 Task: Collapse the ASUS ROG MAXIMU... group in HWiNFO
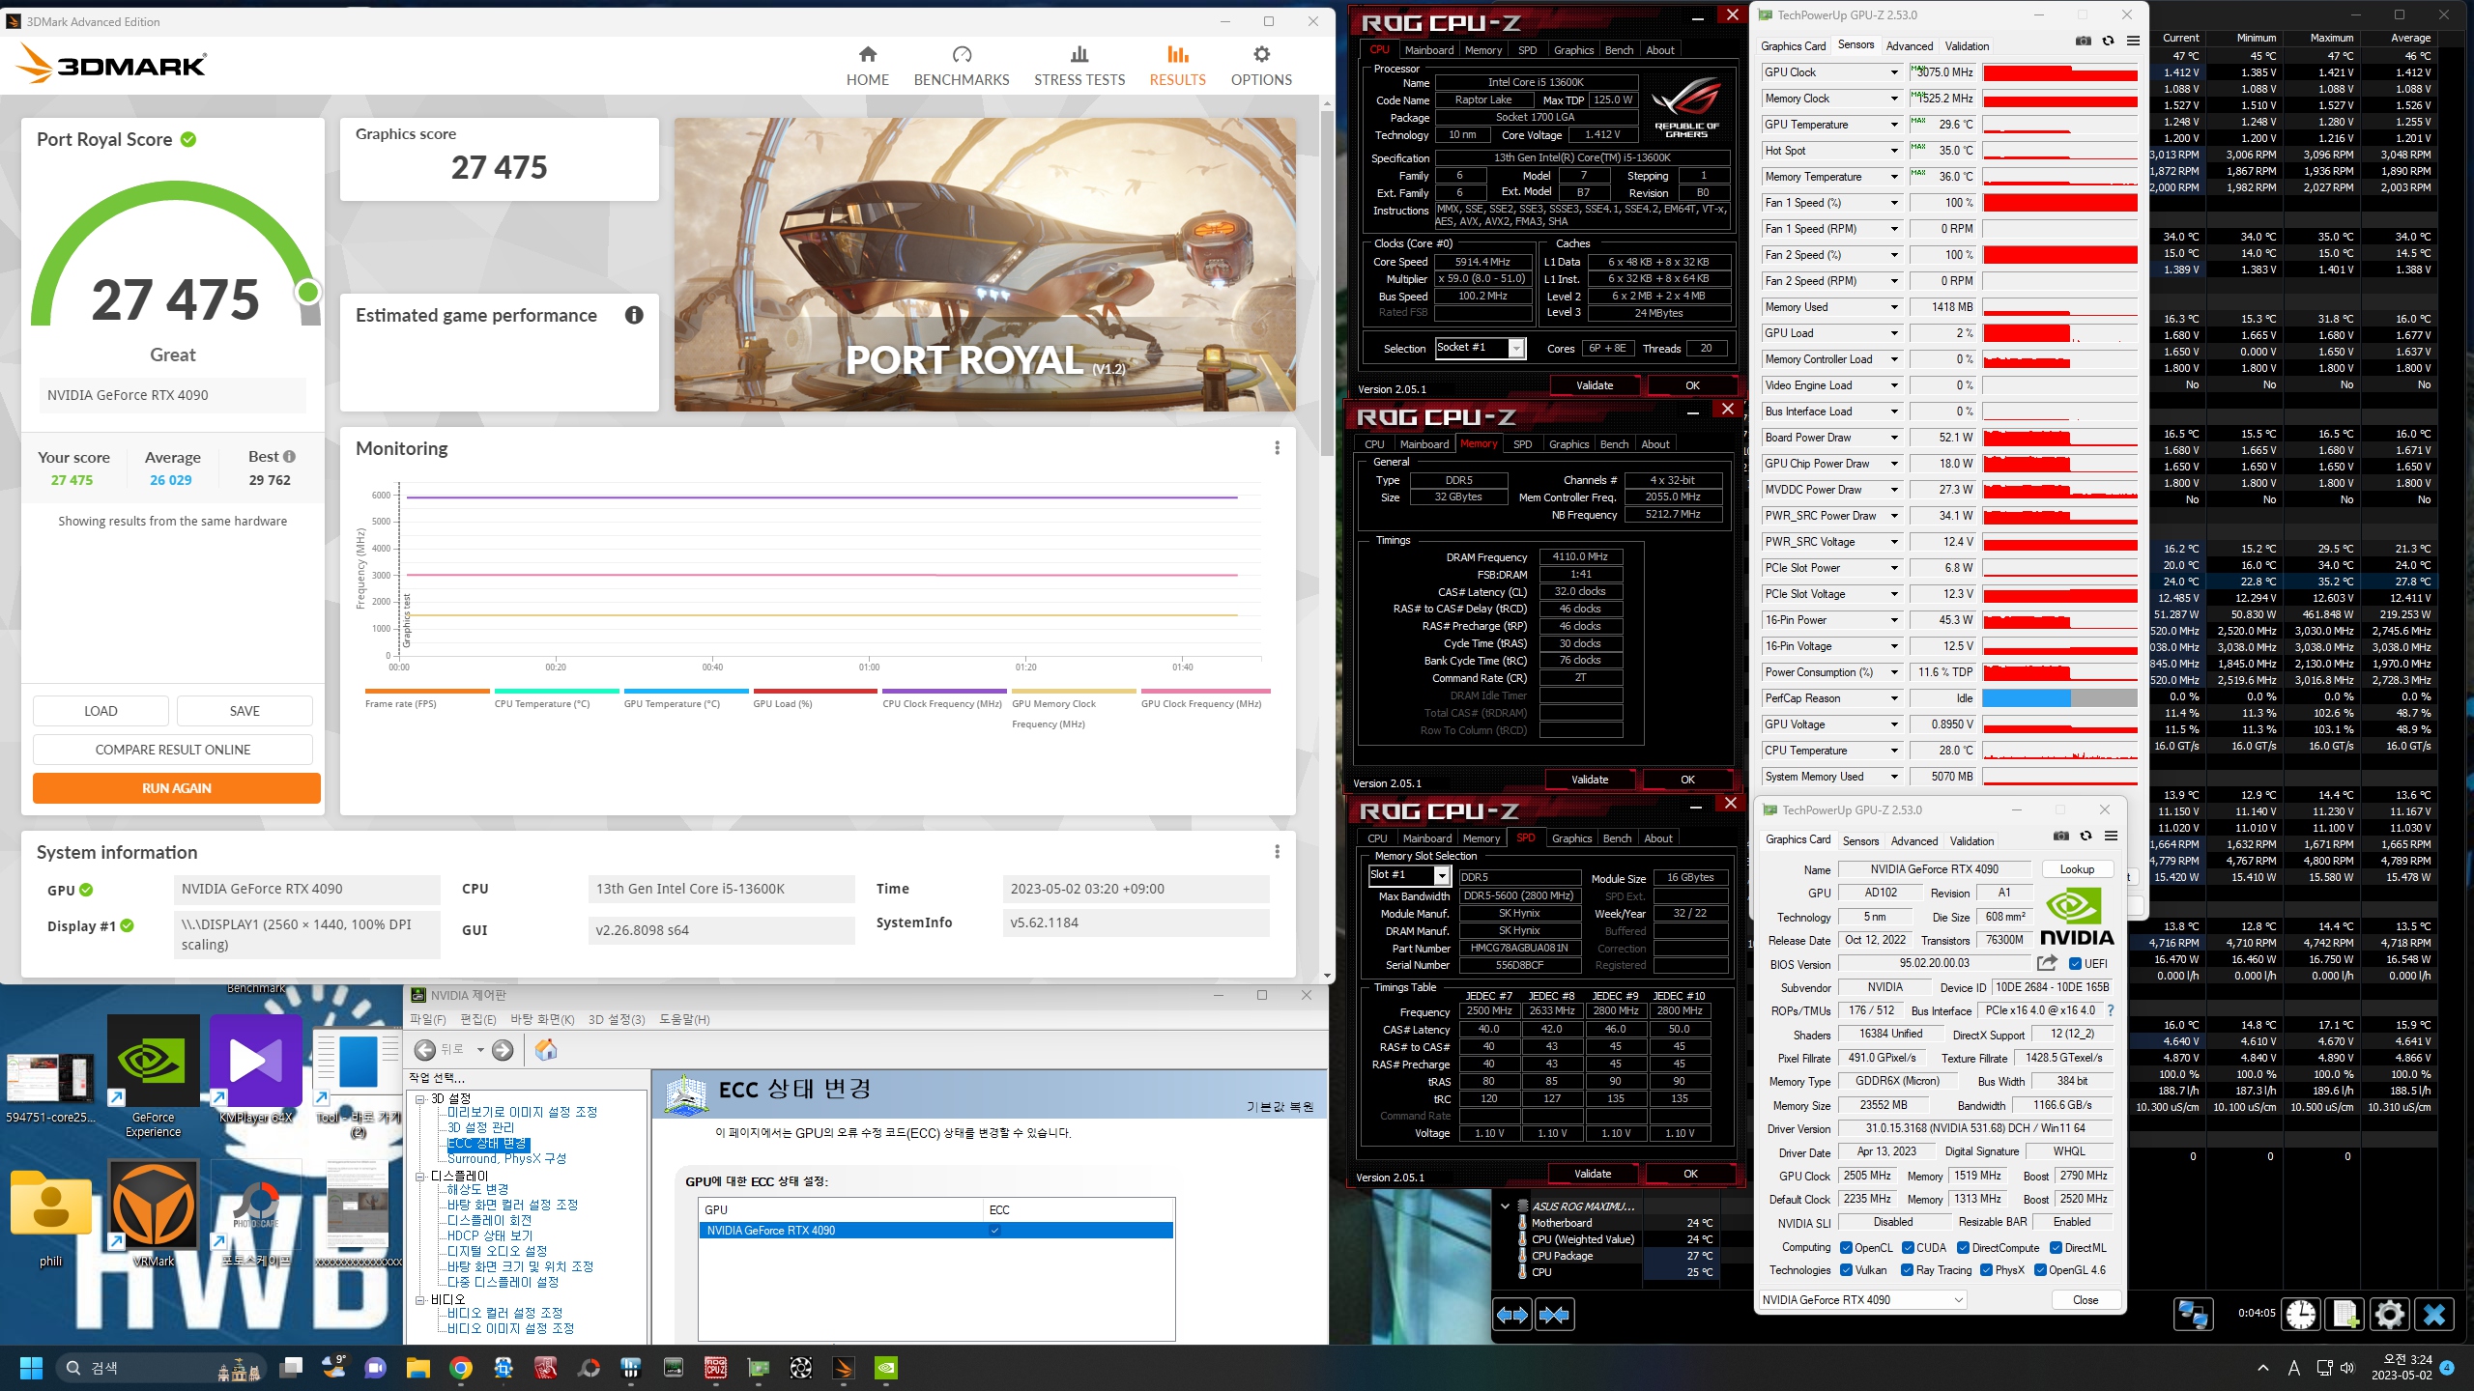pos(1505,1206)
